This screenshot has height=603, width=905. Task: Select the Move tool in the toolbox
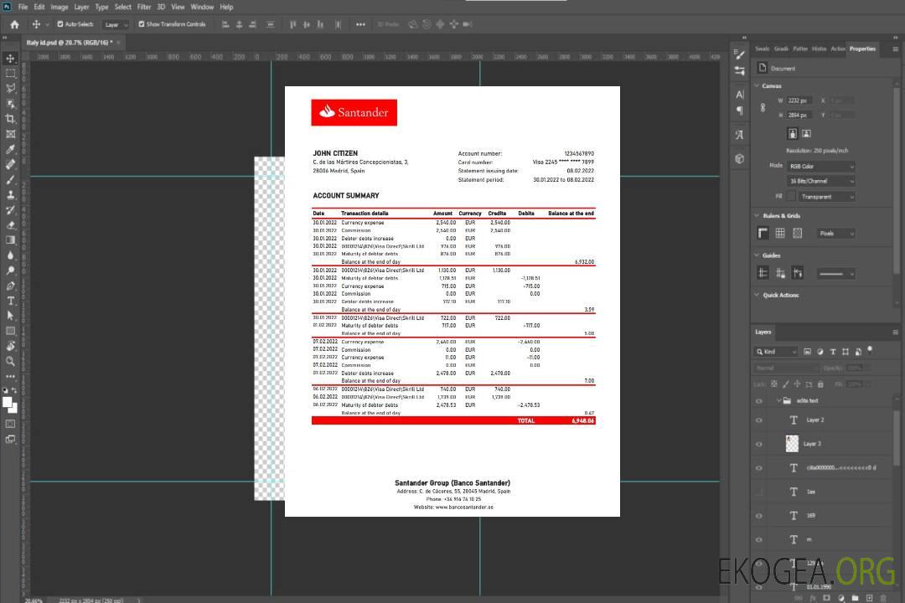click(10, 59)
